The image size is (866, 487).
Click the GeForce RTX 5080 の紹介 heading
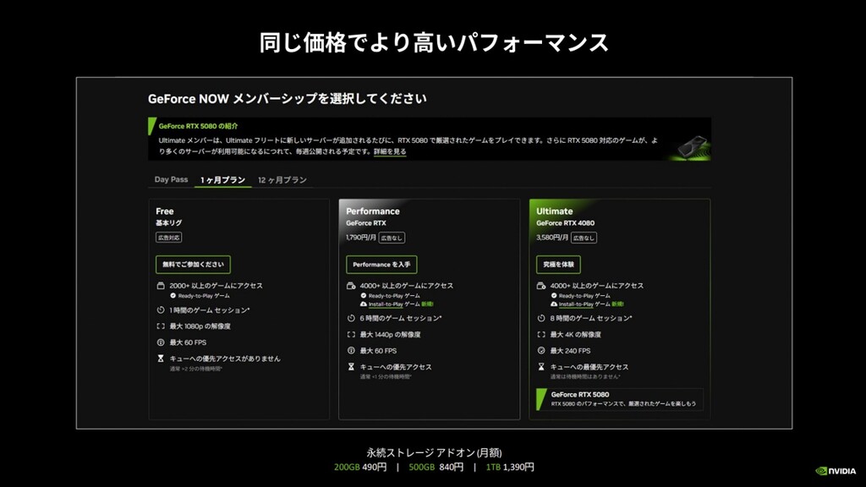click(198, 126)
